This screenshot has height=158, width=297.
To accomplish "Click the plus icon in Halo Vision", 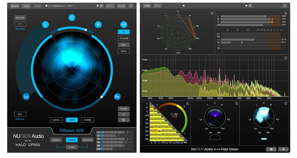I will pyautogui.click(x=283, y=149).
